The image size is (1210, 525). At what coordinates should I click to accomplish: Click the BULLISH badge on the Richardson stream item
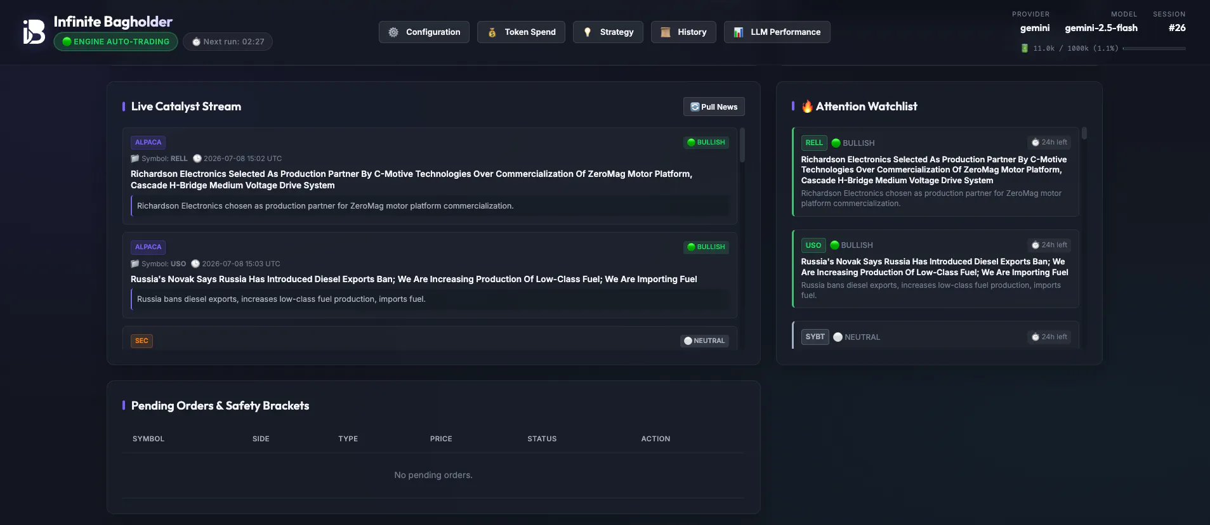coord(706,143)
